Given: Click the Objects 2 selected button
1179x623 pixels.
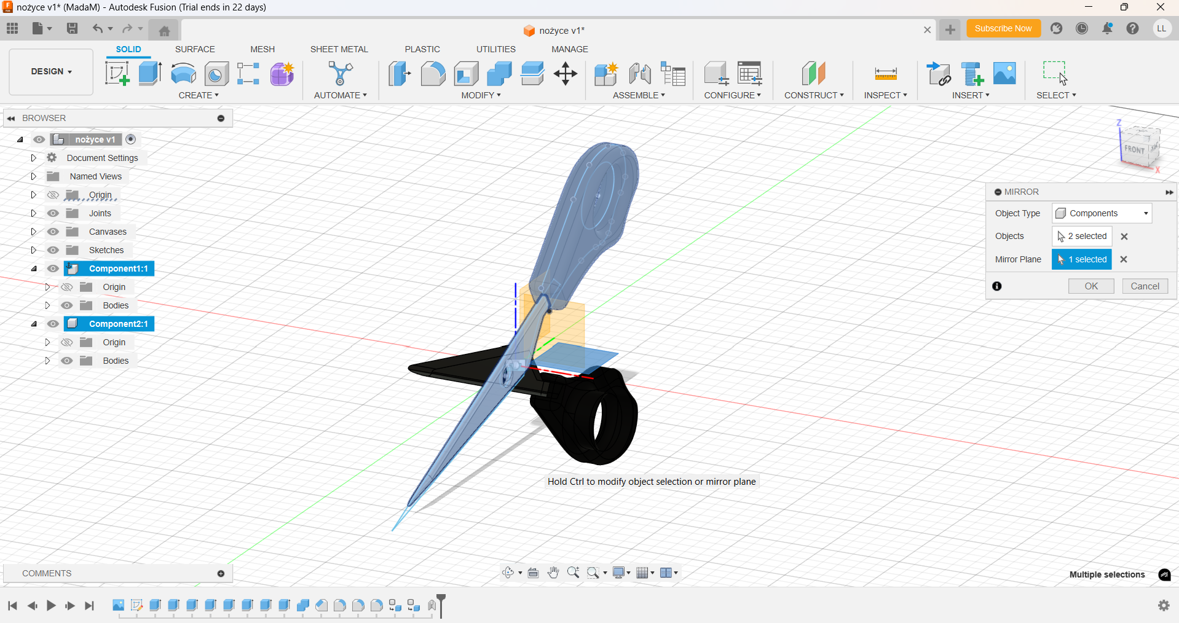Looking at the screenshot, I should tap(1082, 236).
